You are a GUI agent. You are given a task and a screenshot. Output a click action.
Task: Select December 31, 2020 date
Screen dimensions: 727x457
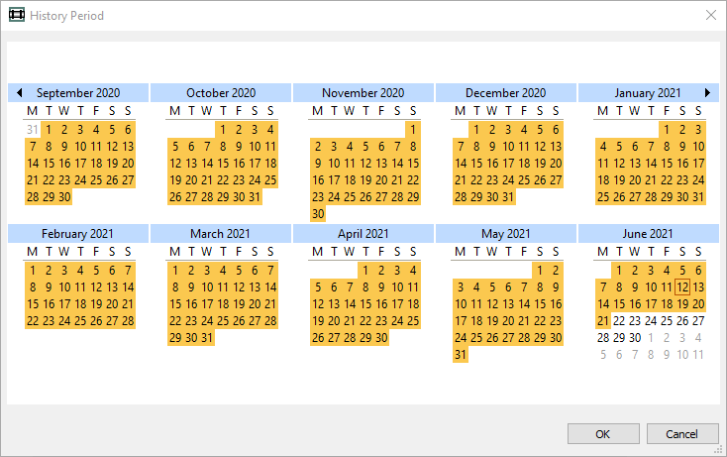508,196
